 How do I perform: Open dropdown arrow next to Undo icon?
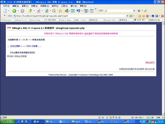[x=82, y=11]
